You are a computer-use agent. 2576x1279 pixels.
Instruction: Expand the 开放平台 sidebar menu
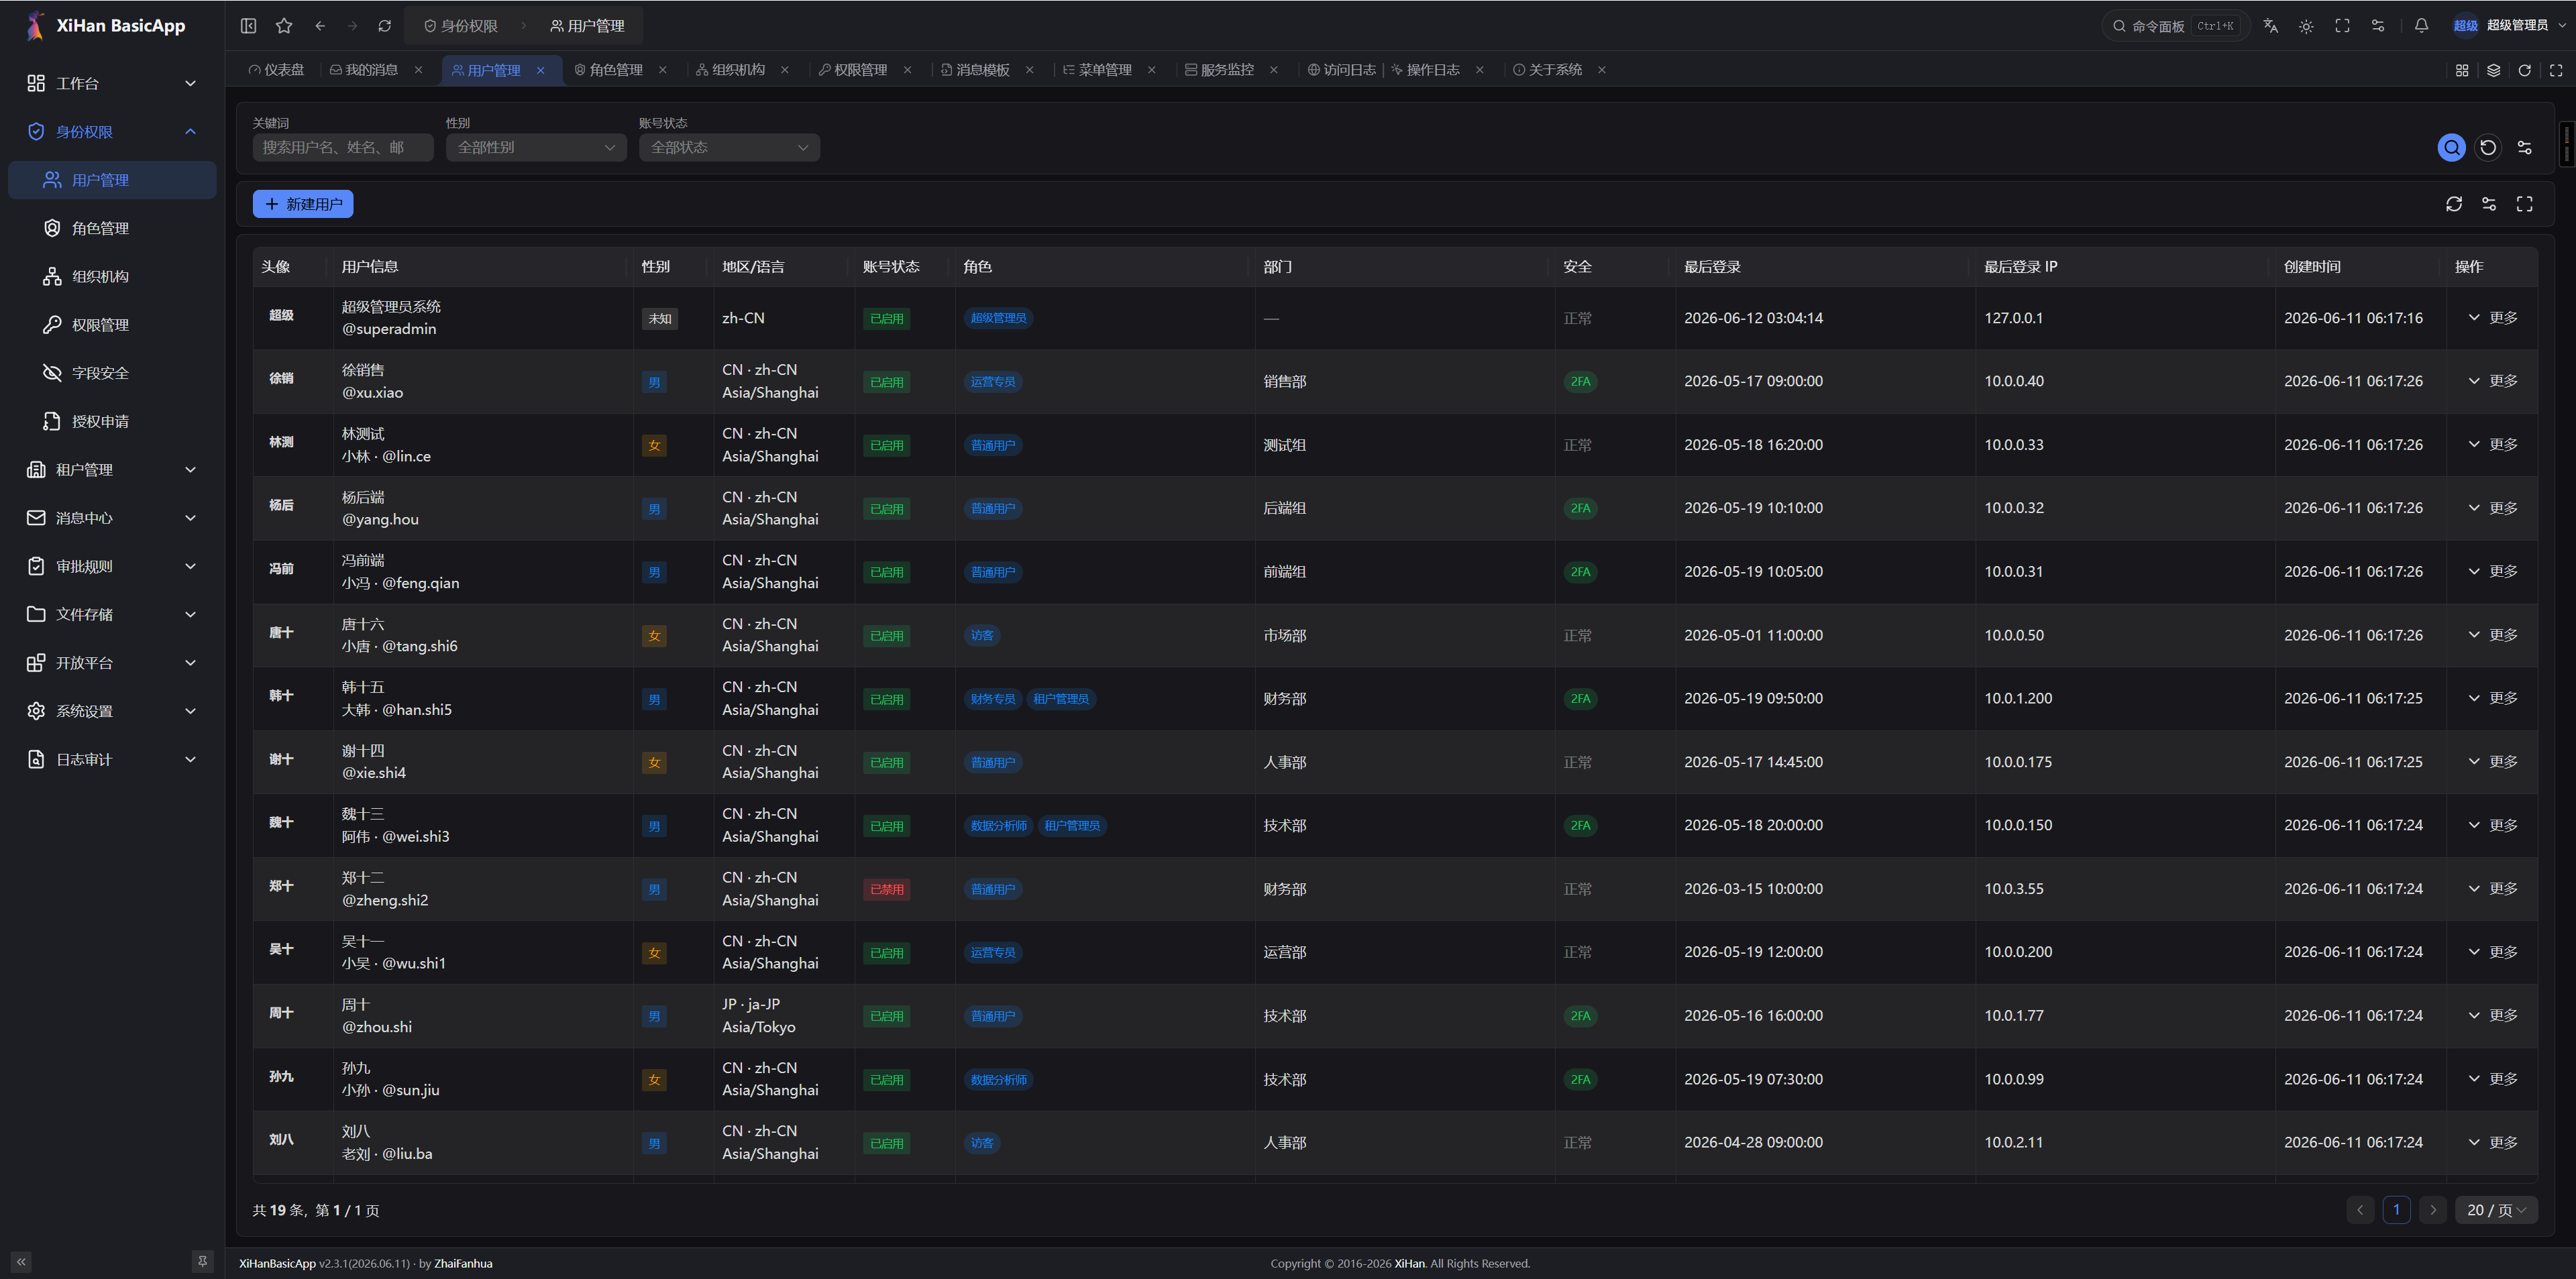pos(112,663)
